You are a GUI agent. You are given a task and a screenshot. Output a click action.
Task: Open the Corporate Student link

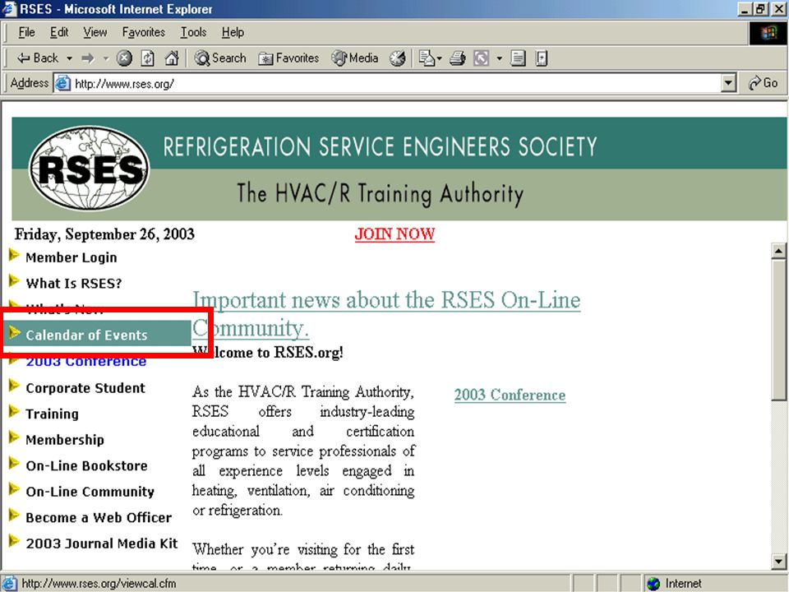(x=85, y=388)
